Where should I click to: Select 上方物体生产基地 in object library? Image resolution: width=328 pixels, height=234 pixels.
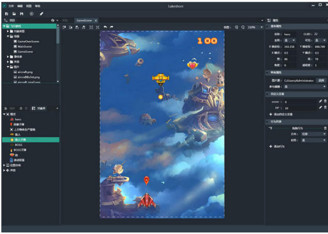tap(25, 130)
